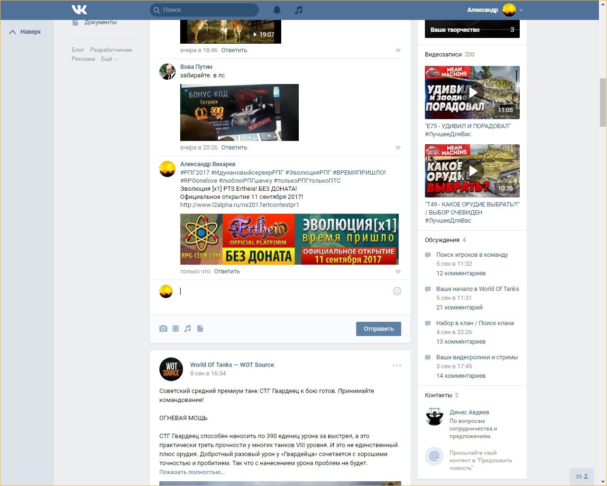Open Бонус-код photo in Вова Путин's comment
This screenshot has width=607, height=486.
pos(239,112)
